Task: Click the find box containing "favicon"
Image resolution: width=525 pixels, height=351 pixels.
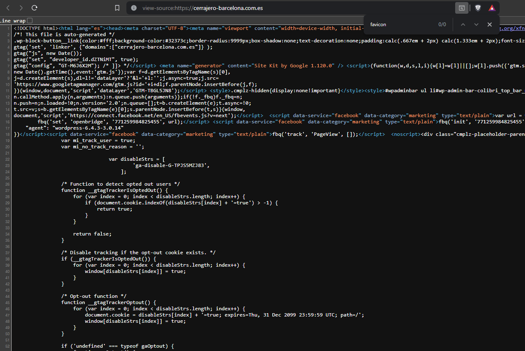Action: pyautogui.click(x=401, y=25)
